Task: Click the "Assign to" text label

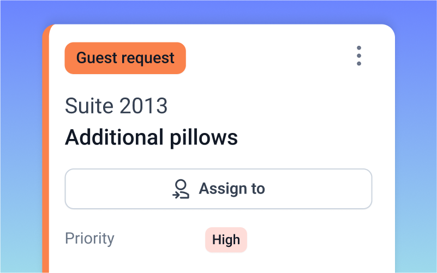Action: (x=232, y=189)
